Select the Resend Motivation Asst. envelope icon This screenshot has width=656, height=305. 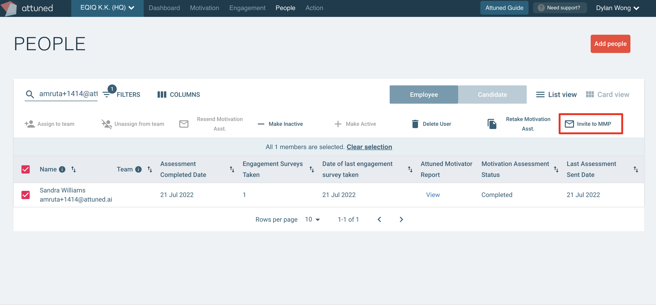(184, 124)
